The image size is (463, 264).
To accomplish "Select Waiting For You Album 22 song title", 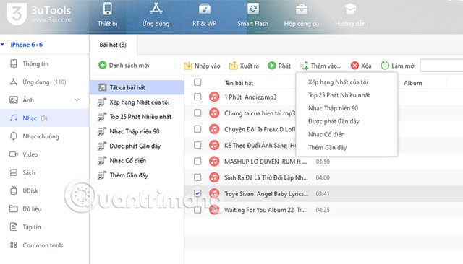I will (265, 210).
